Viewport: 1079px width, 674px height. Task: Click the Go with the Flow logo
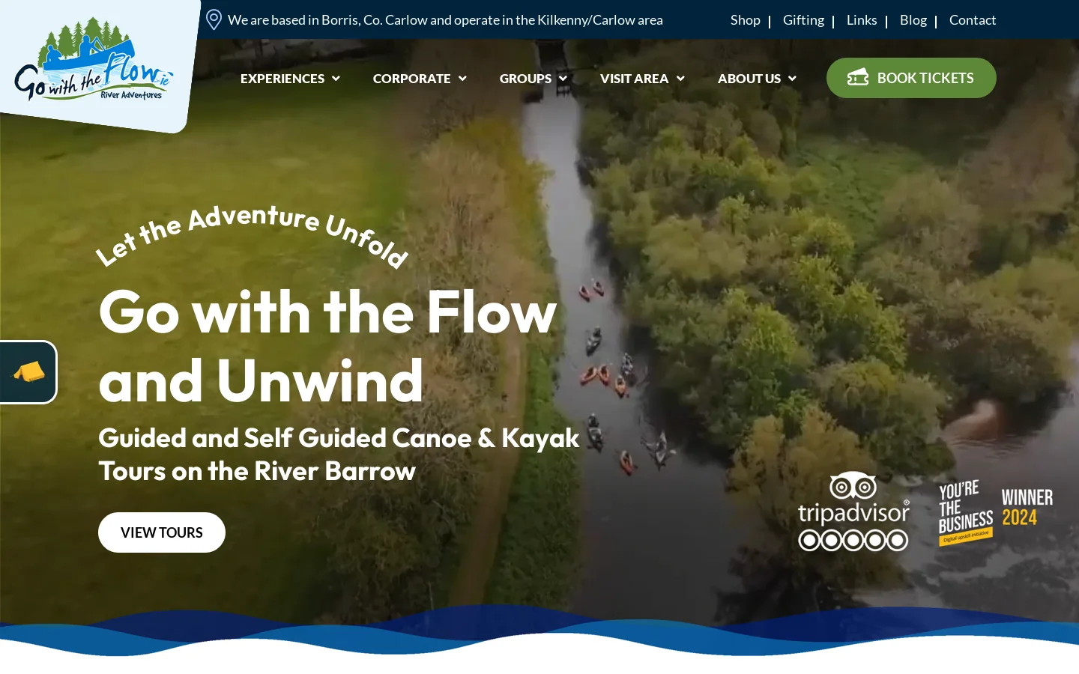pos(94,59)
